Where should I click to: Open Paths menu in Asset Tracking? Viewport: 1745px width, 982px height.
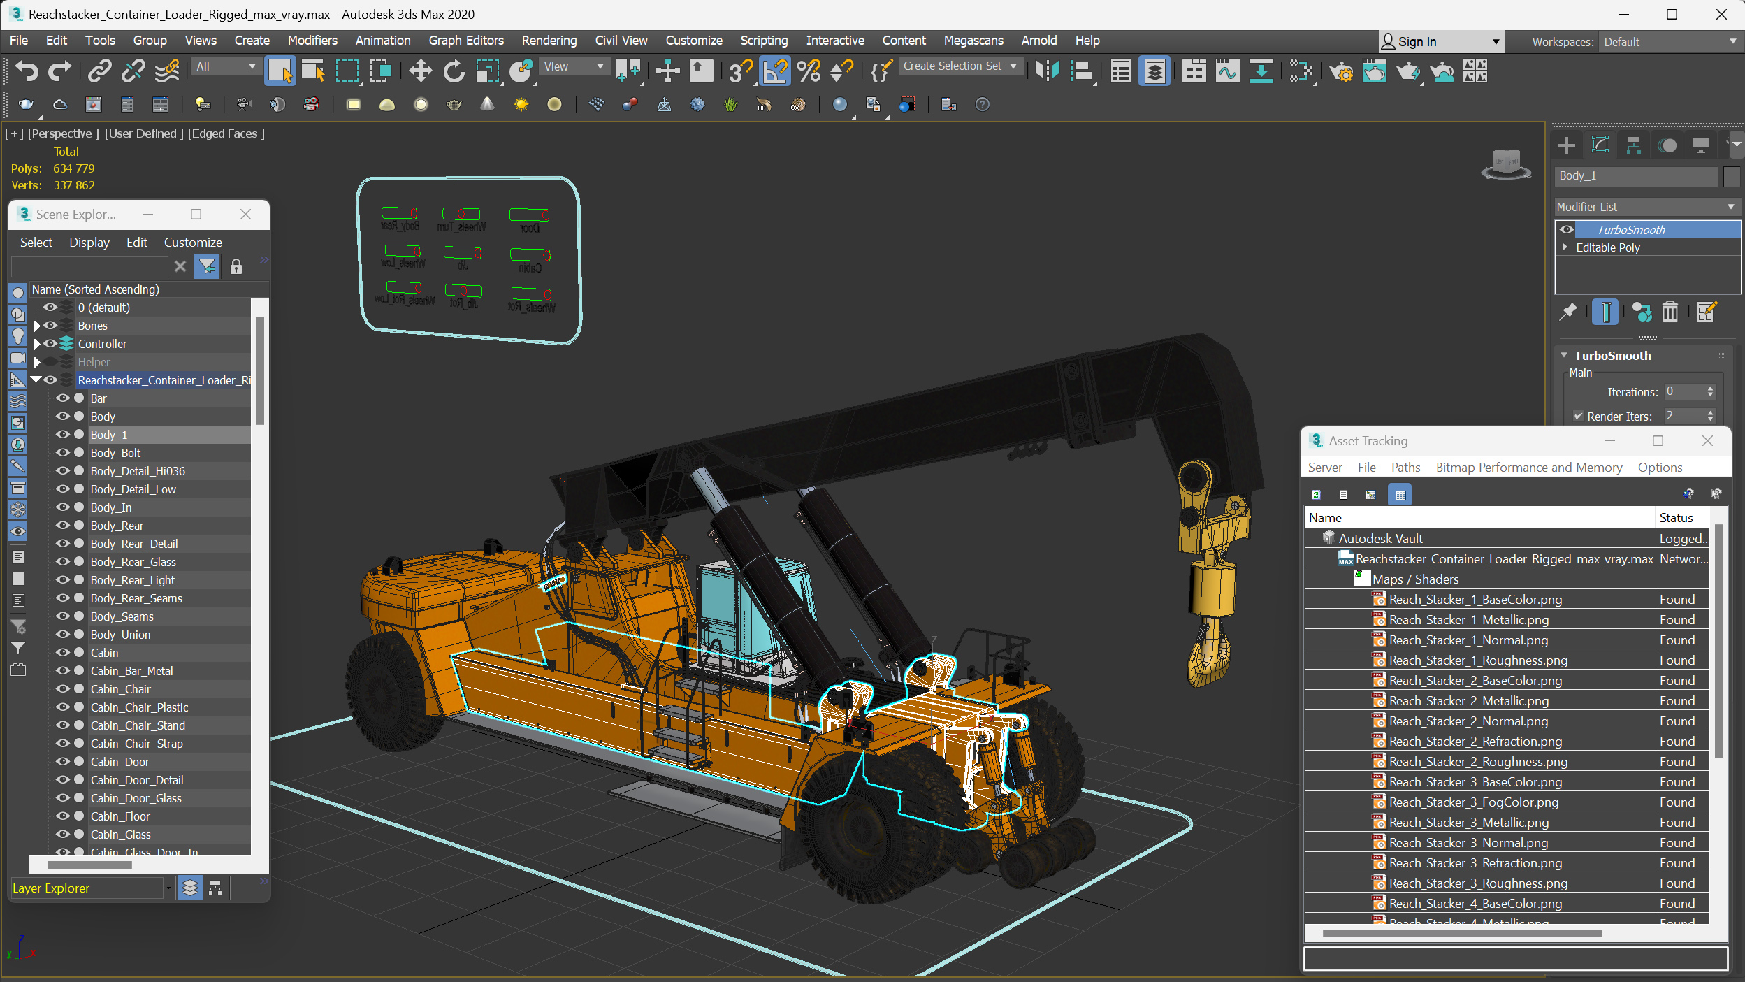1405,467
